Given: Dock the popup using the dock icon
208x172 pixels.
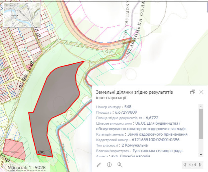Looking at the screenshot, I should [192, 92].
